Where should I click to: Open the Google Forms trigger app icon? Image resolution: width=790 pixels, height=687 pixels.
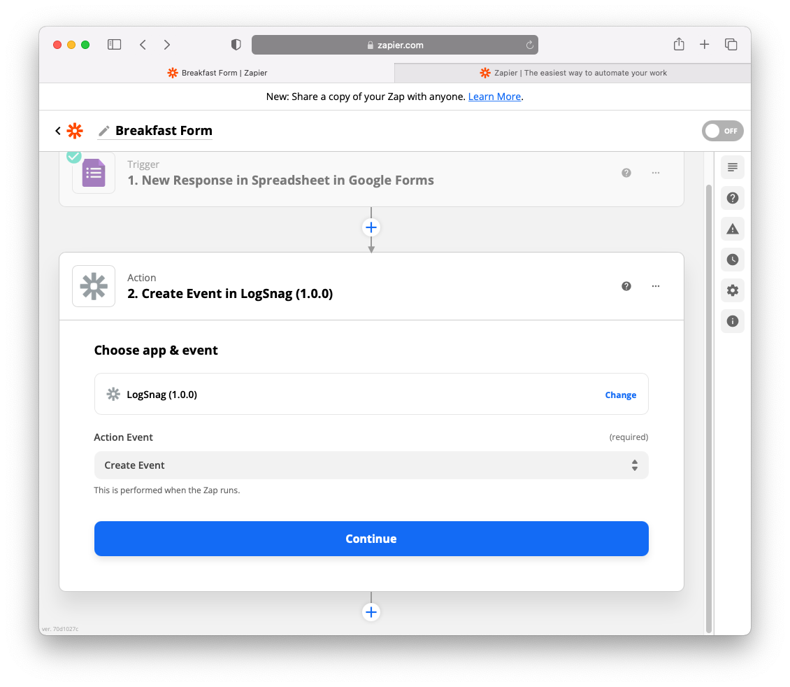coord(94,173)
